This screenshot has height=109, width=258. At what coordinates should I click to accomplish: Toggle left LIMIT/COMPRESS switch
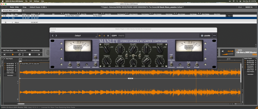pos(95,57)
